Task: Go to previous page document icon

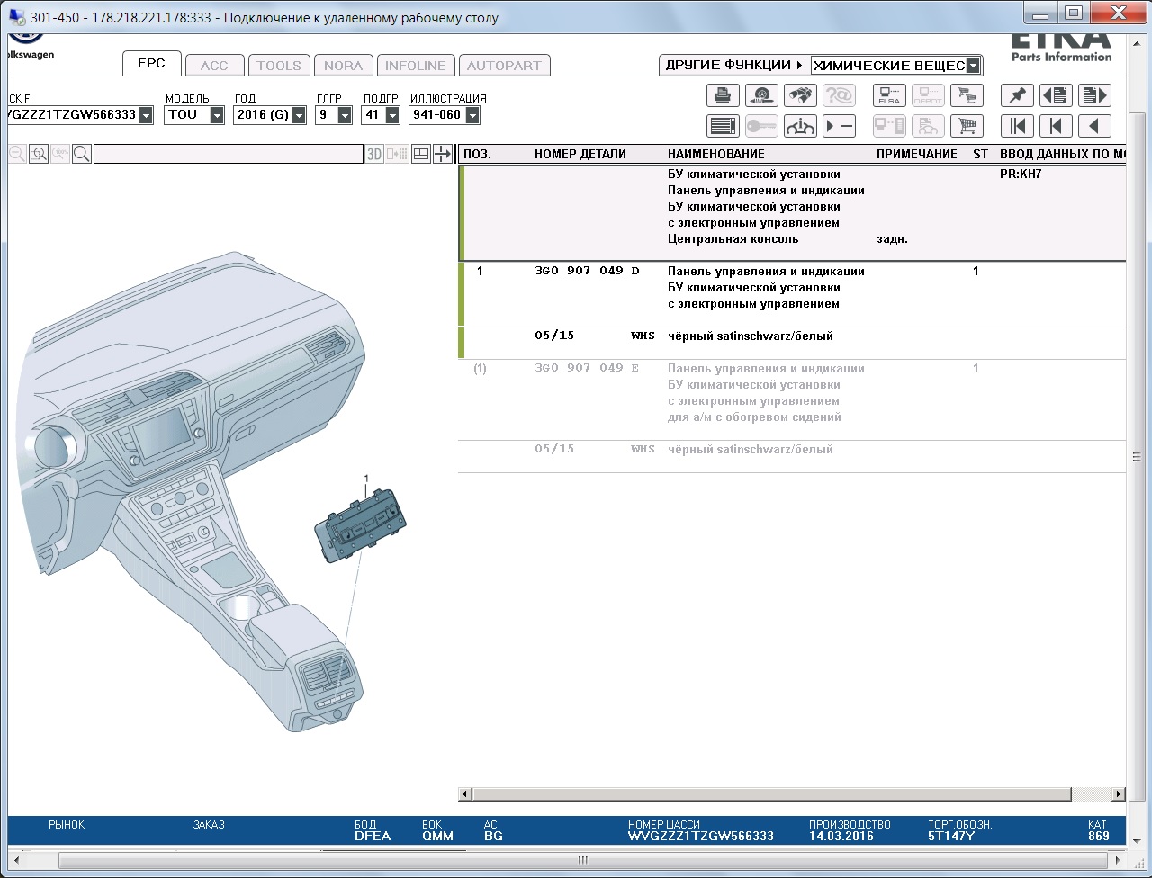Action: pyautogui.click(x=1056, y=95)
